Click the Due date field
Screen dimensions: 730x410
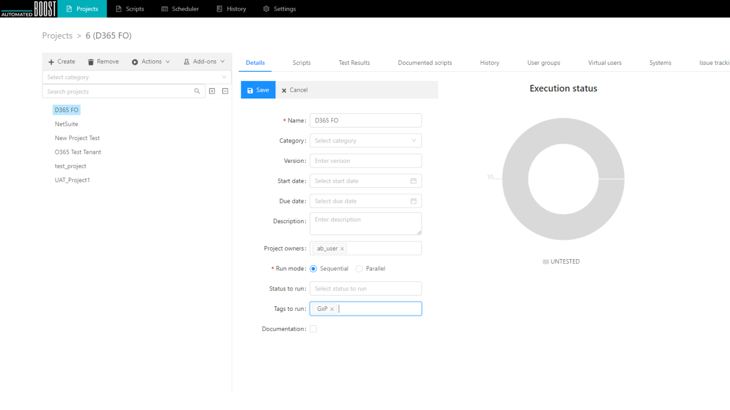366,201
